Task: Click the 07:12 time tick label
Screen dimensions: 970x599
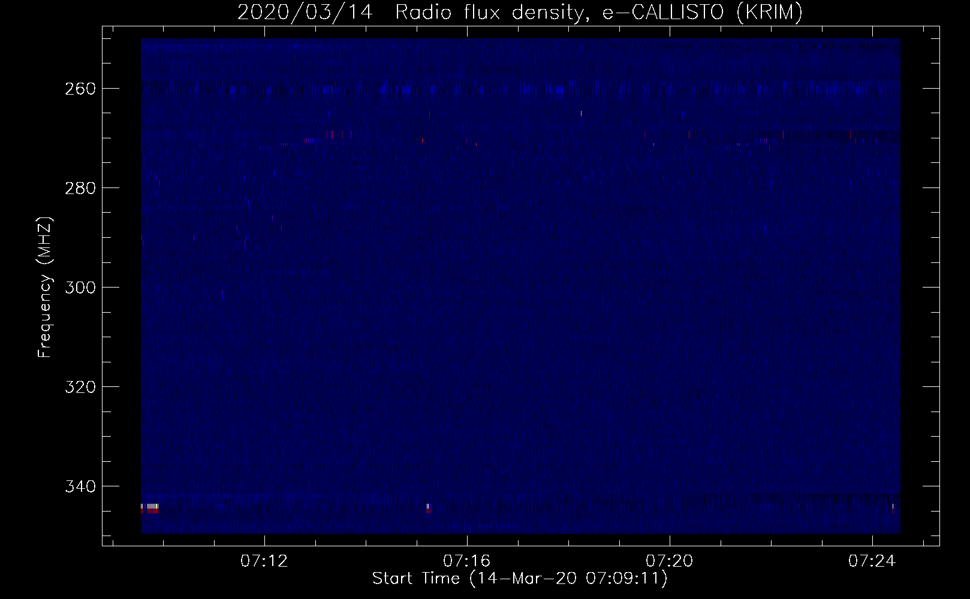Action: click(x=264, y=561)
